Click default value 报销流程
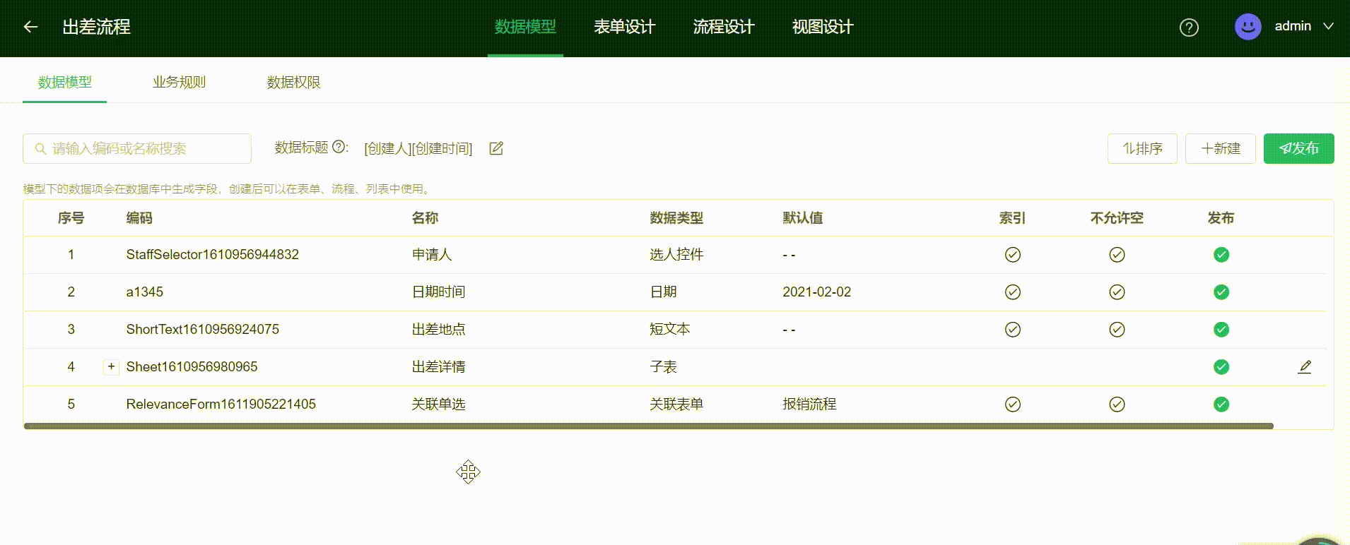This screenshot has height=545, width=1350. [809, 405]
